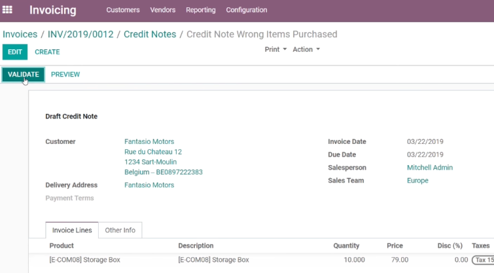The image size is (494, 273).
Task: Select the Storage Box invoice line row
Action: (x=262, y=260)
